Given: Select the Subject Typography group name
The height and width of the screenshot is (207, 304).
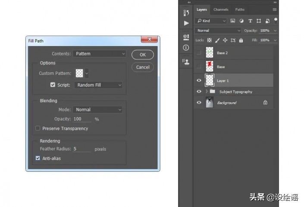Looking at the screenshot, I should point(236,92).
